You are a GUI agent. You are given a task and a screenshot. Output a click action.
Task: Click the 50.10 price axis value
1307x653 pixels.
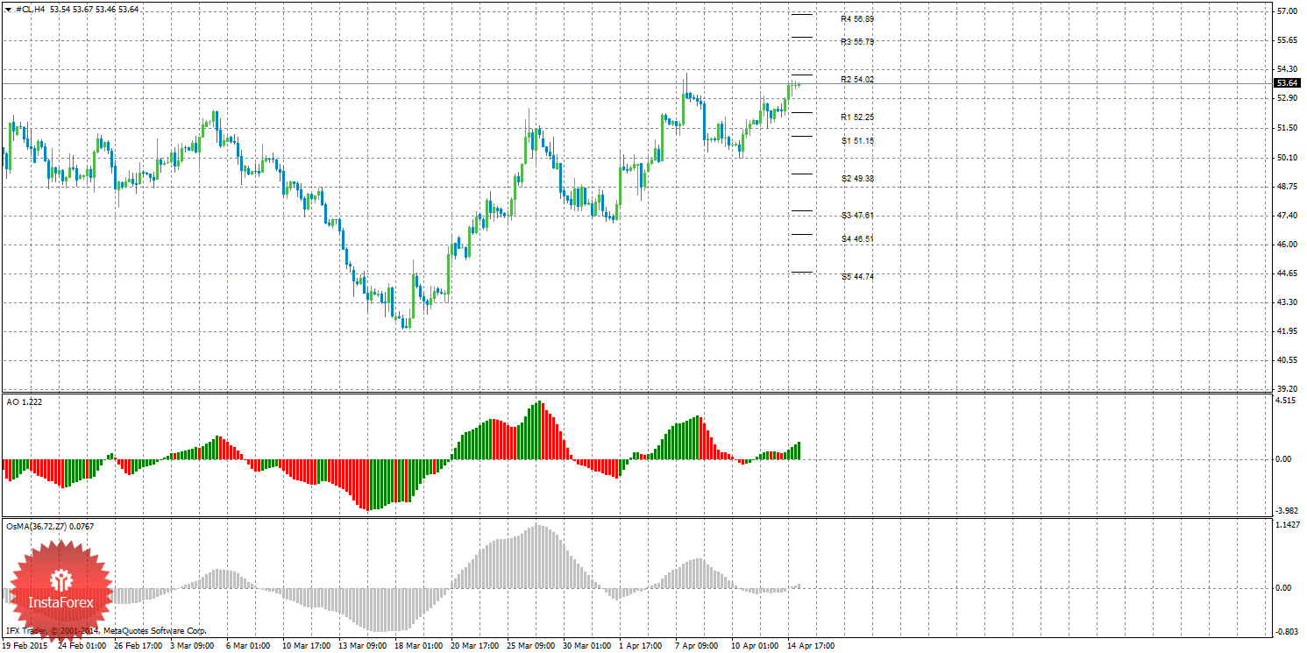click(x=1287, y=158)
